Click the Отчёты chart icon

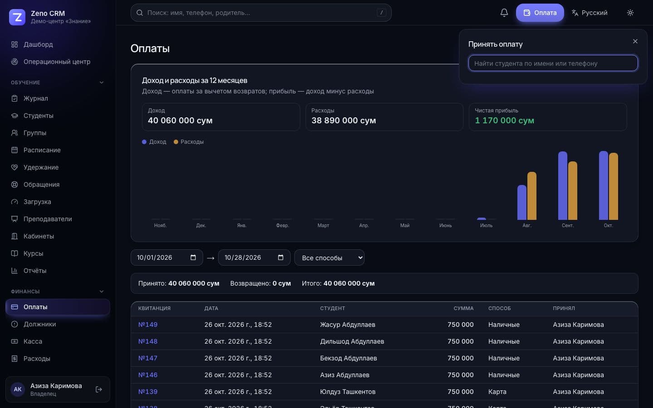pyautogui.click(x=15, y=271)
